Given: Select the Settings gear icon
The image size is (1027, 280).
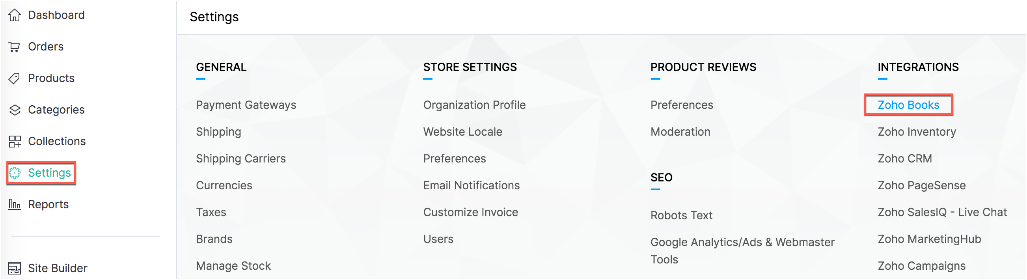Looking at the screenshot, I should 15,173.
